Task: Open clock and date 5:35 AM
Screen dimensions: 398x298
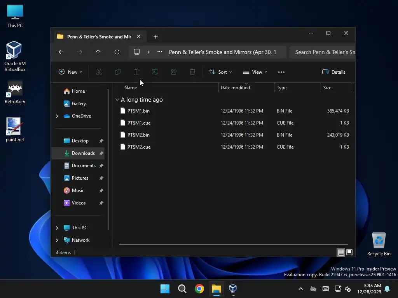Action: click(x=369, y=289)
